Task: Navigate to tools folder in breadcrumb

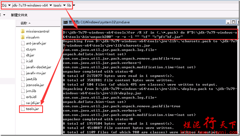Action: [57, 5]
